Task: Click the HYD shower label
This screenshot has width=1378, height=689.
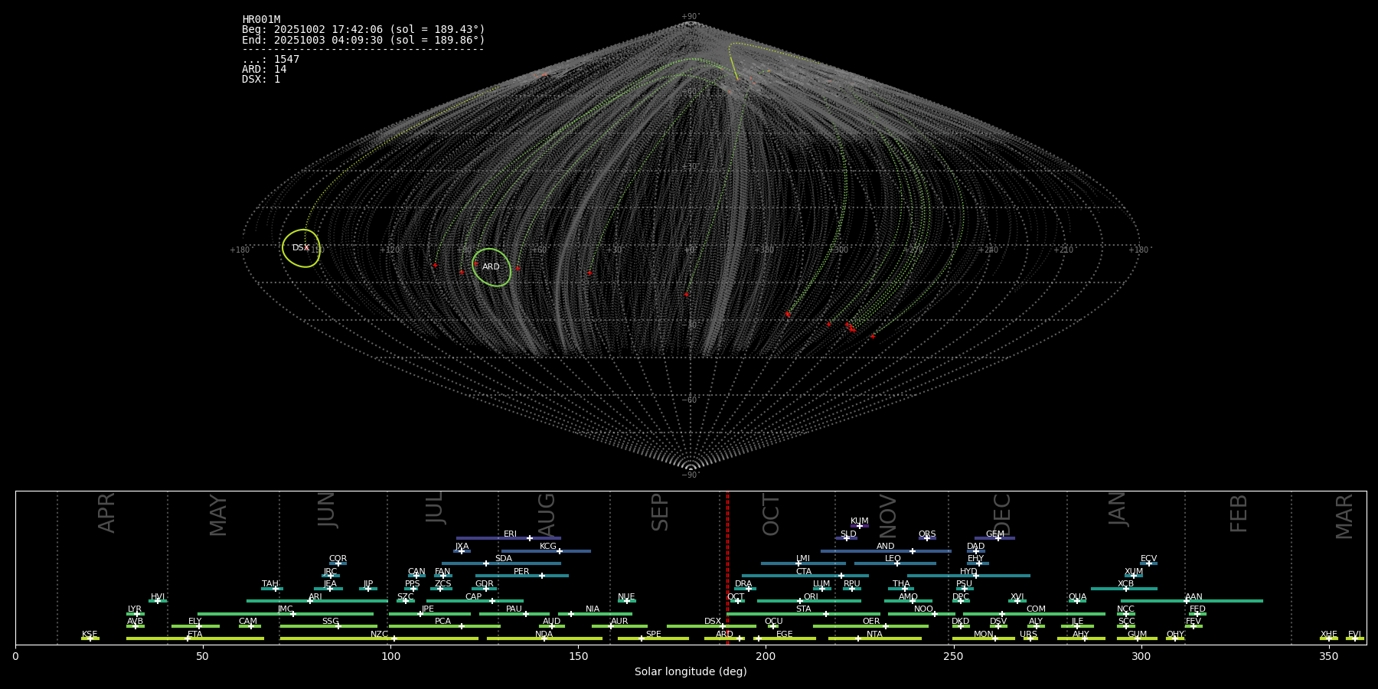Action: click(x=968, y=572)
